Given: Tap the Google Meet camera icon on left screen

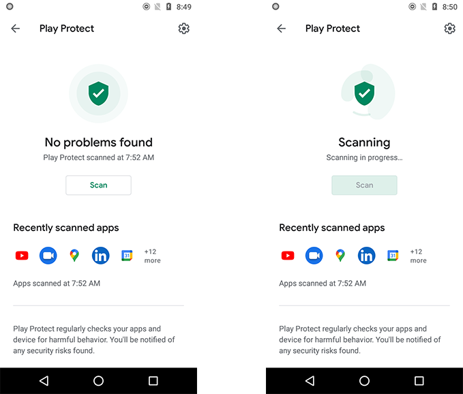Looking at the screenshot, I should point(48,256).
